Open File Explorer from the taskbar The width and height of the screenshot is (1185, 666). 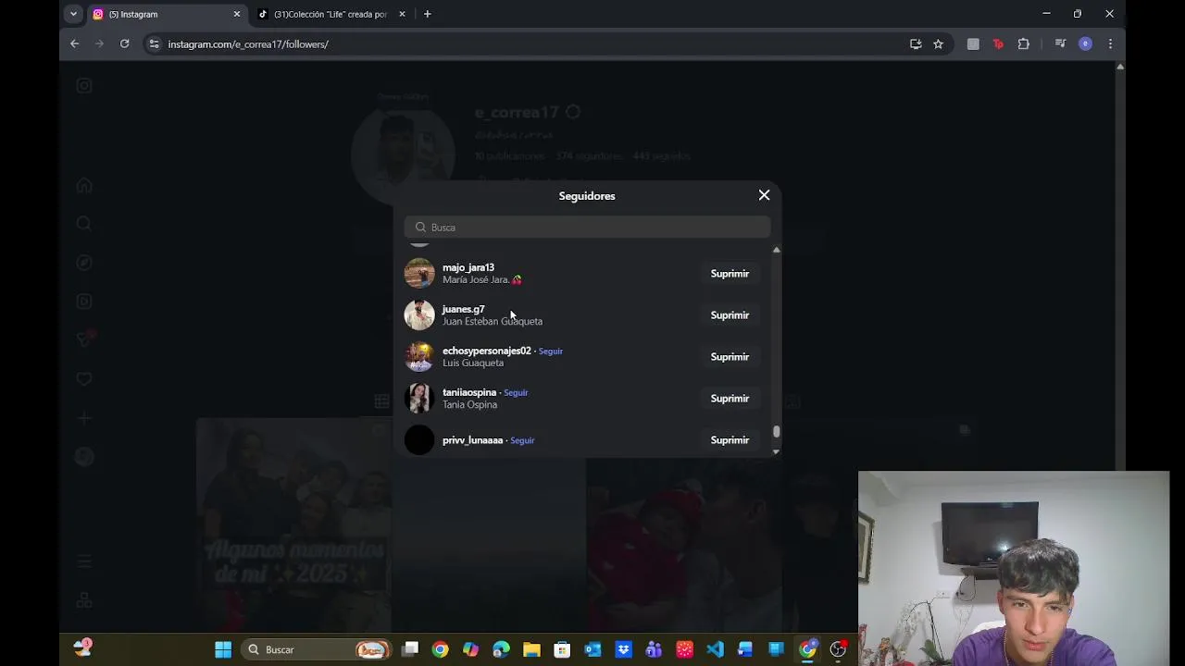(x=531, y=649)
